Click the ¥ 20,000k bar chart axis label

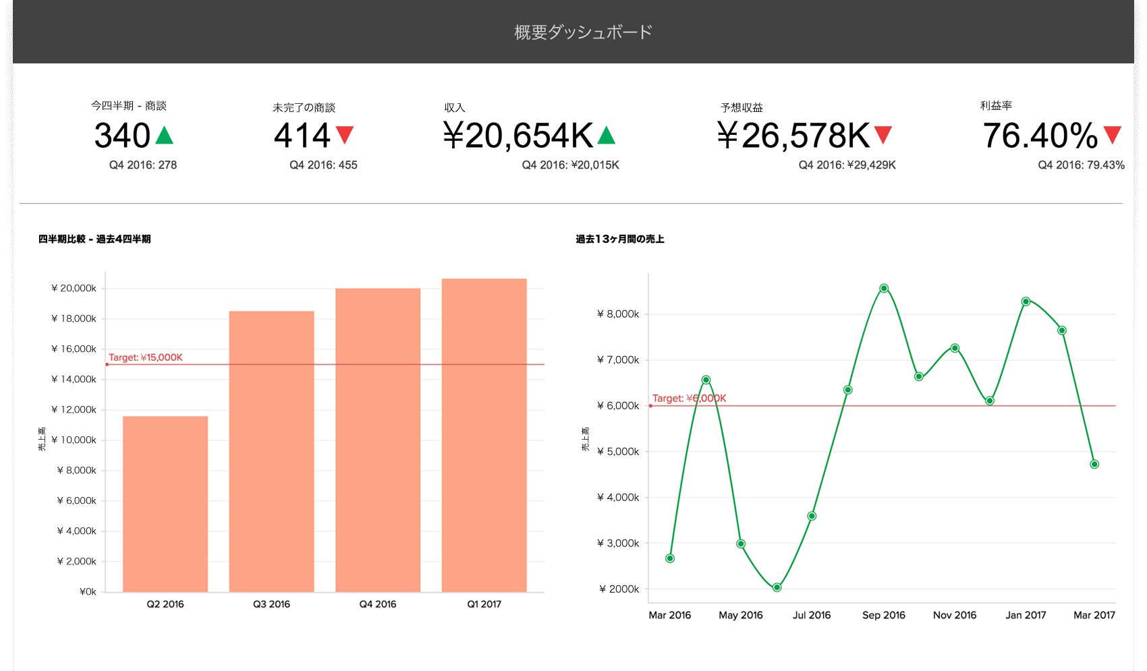pos(74,288)
